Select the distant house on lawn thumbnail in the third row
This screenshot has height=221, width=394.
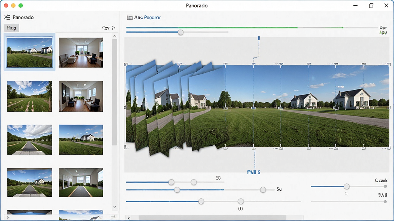81,140
